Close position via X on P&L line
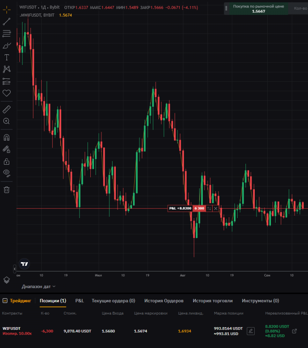The width and height of the screenshot is (308, 348). point(216,208)
